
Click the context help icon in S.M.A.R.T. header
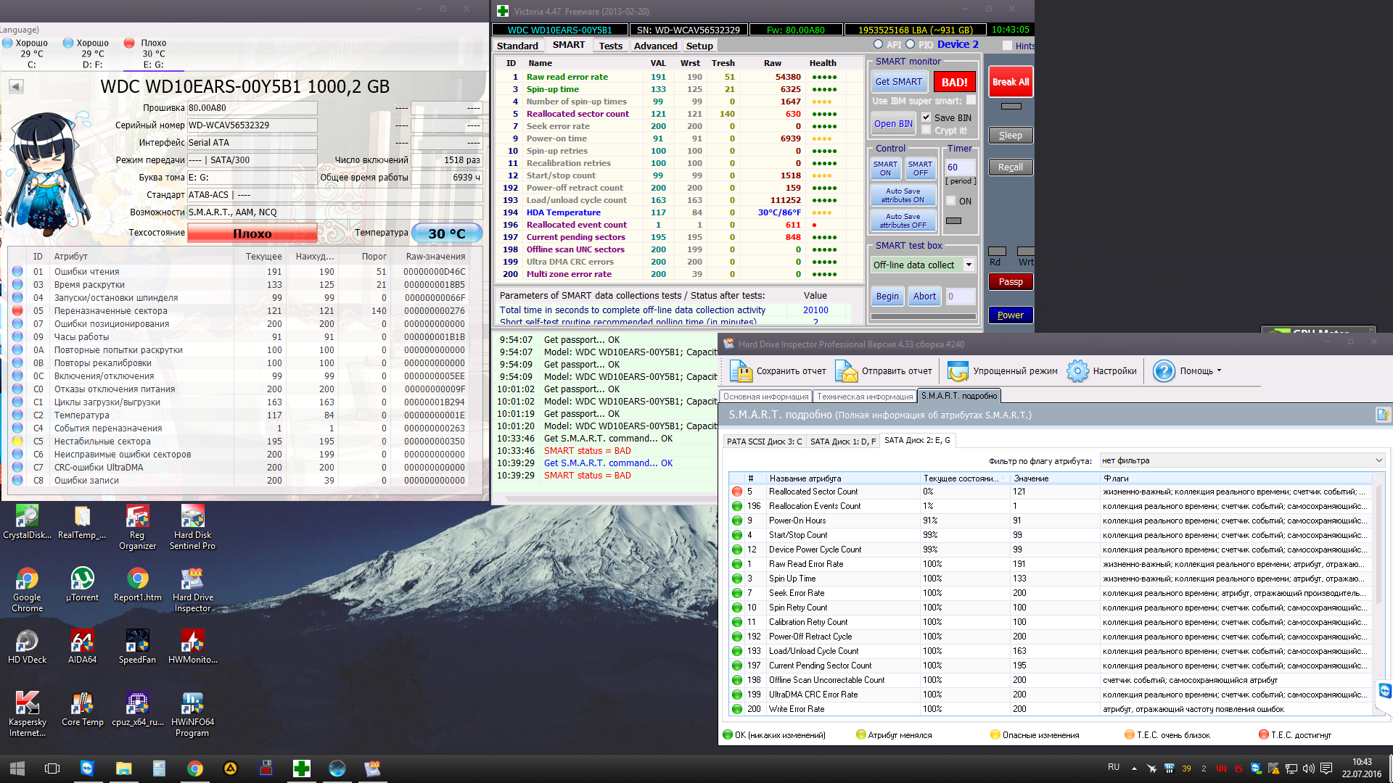click(1382, 415)
